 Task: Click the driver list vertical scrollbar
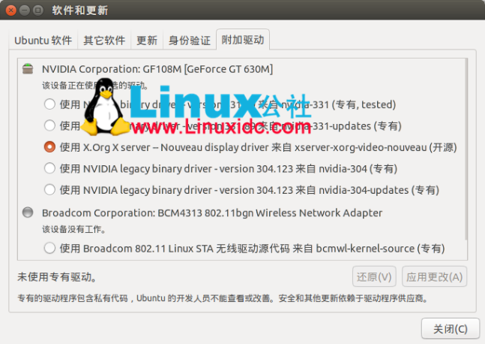click(466, 149)
